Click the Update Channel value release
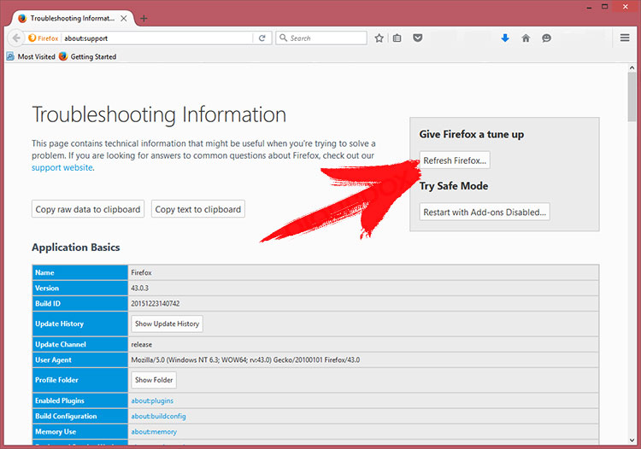Screen dimensions: 641x449 (141, 345)
